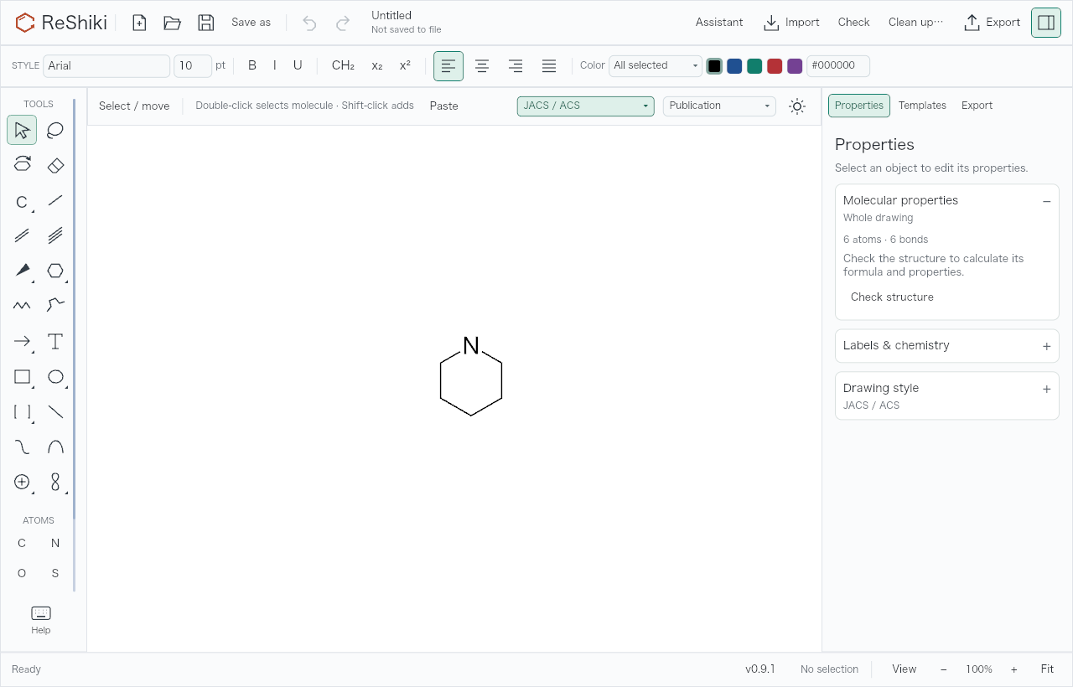Pick the Text tool

[55, 341]
